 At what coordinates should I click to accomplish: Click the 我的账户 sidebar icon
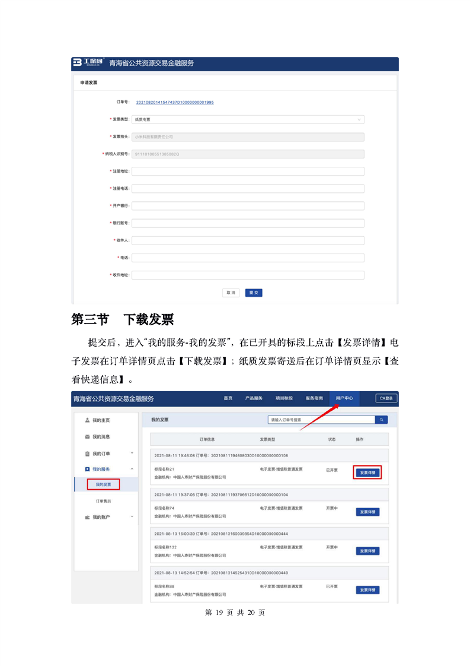(x=87, y=518)
